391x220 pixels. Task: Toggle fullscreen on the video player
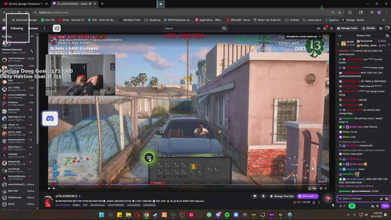point(326,189)
